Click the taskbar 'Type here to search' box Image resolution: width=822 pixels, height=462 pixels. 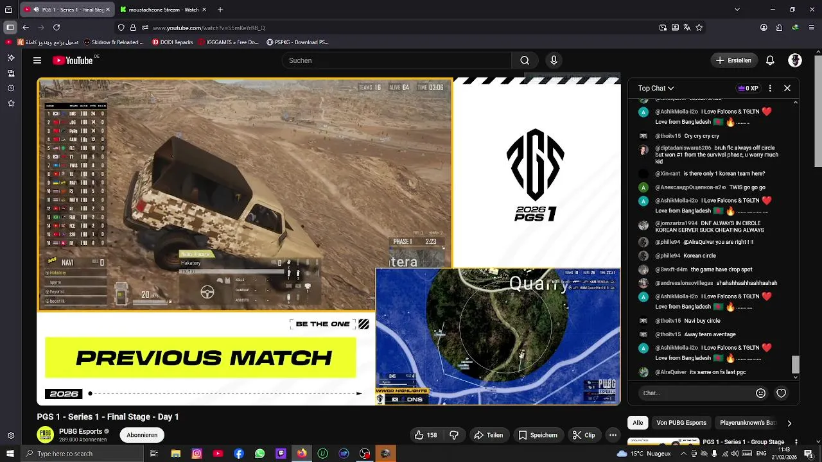(x=82, y=454)
